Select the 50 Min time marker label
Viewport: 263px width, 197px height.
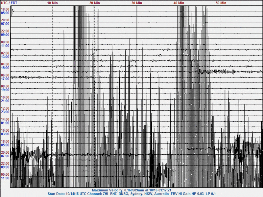[221, 3]
